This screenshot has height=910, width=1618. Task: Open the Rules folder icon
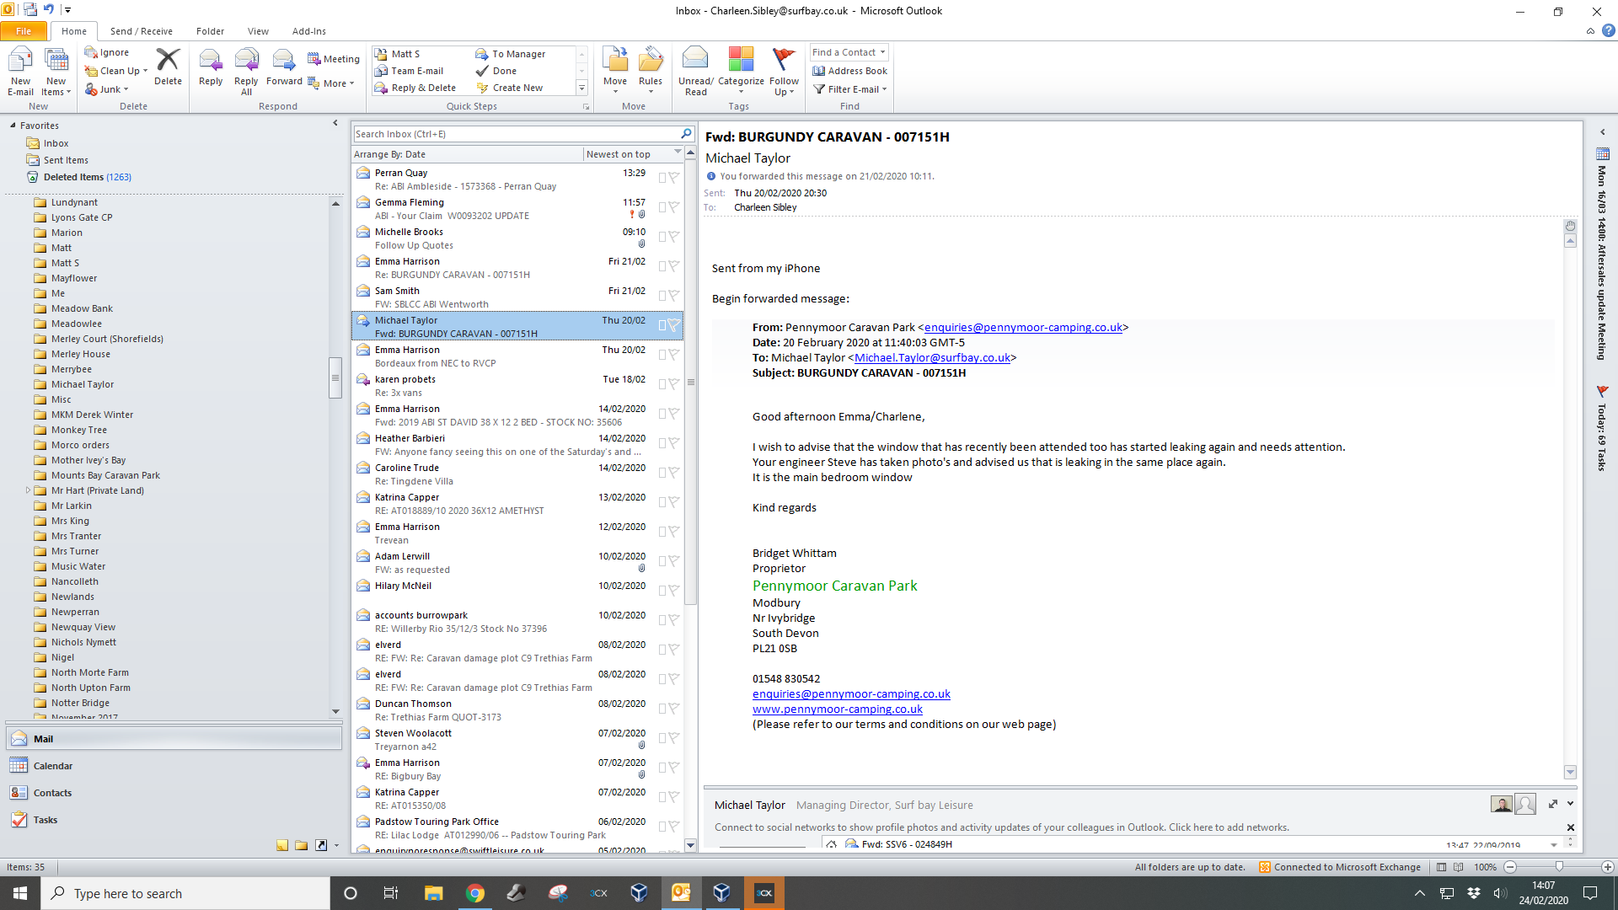(x=650, y=60)
